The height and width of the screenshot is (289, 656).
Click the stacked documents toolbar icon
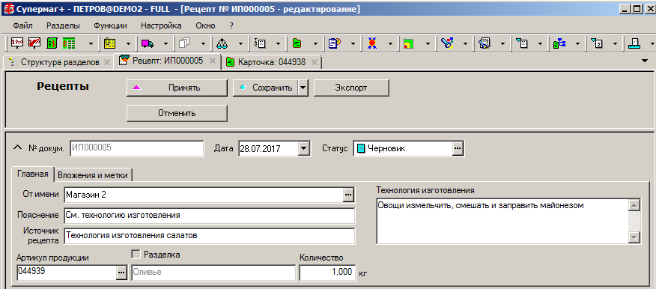pos(485,43)
